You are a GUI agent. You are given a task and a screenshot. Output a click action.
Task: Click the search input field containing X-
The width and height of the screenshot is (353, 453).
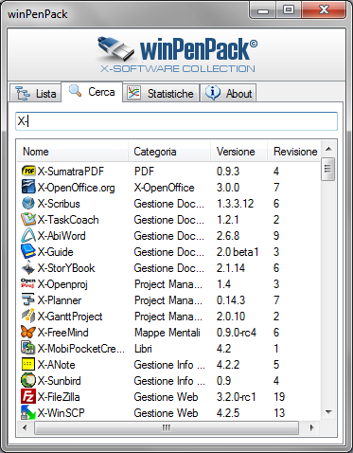tap(176, 121)
